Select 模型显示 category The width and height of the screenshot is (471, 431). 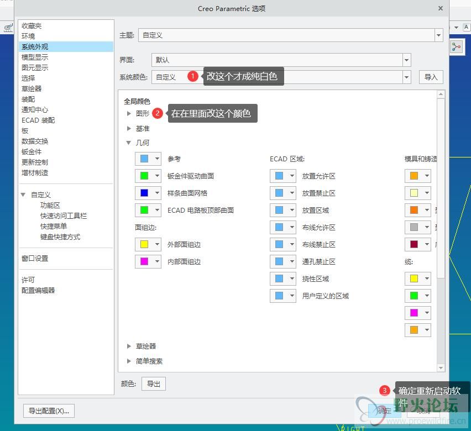click(35, 57)
